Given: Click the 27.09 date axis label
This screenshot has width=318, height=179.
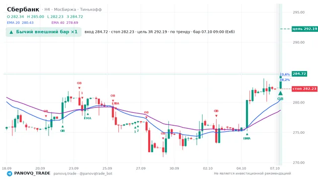Looking at the screenshot, I should pos(141,168).
